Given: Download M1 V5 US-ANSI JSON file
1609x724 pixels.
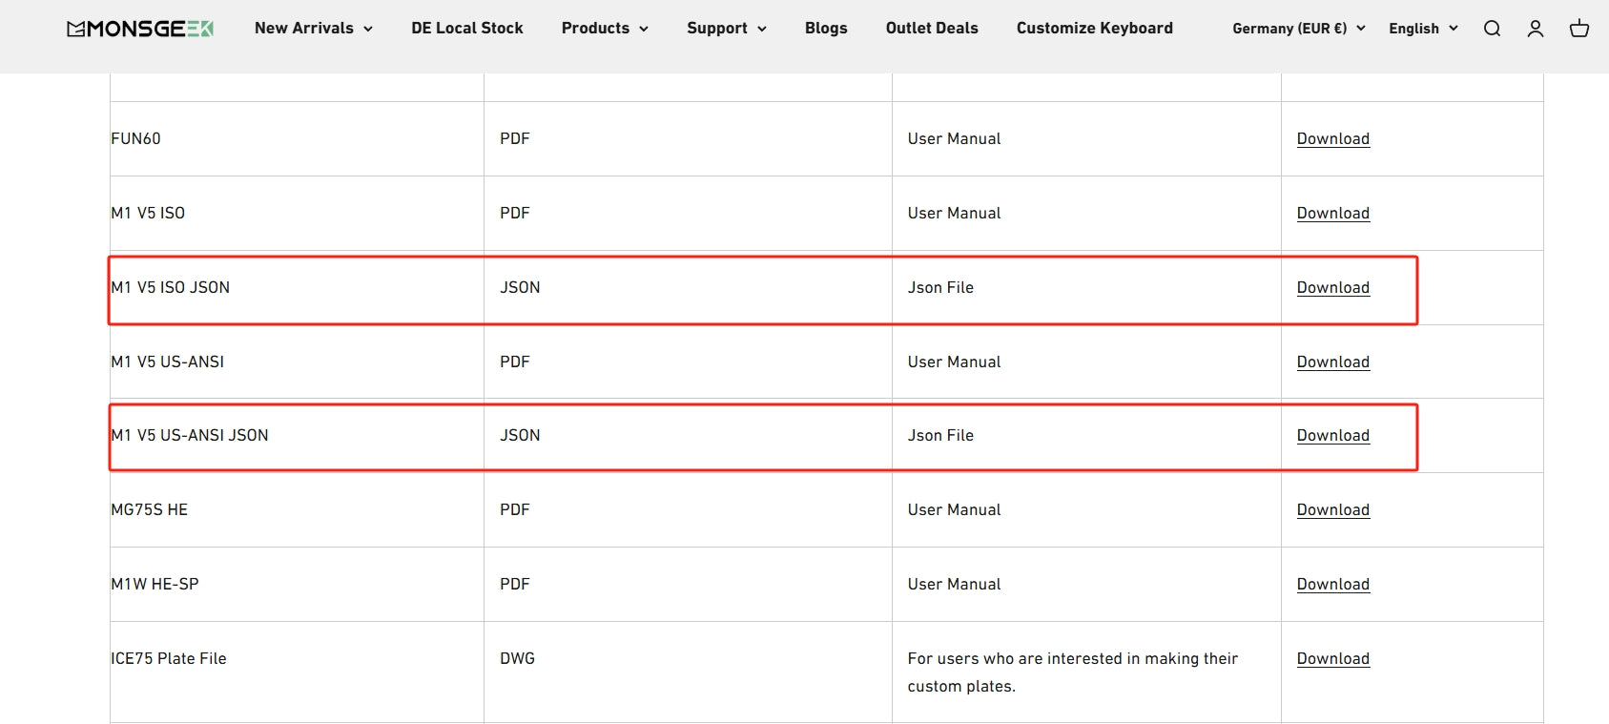Looking at the screenshot, I should pyautogui.click(x=1332, y=436).
